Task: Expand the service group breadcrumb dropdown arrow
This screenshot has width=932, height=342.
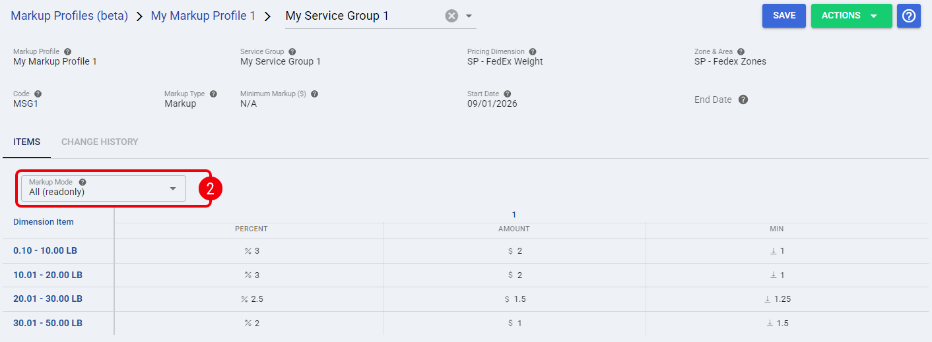Action: pyautogui.click(x=469, y=16)
